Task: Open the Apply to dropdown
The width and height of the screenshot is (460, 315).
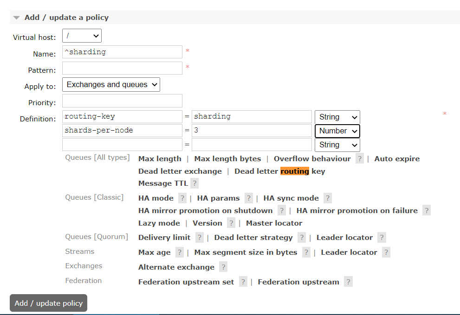Action: click(x=111, y=85)
